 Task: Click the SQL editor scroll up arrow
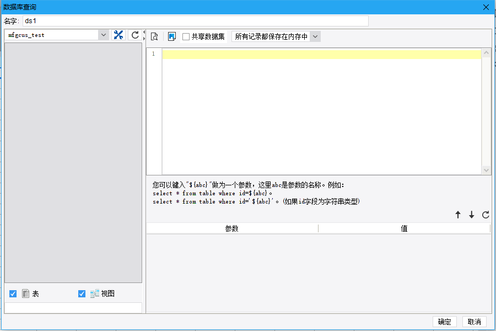(x=486, y=53)
